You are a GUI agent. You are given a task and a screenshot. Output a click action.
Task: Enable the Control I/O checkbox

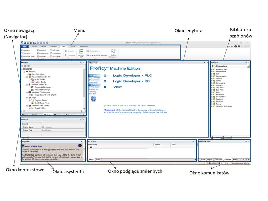(x=22, y=53)
